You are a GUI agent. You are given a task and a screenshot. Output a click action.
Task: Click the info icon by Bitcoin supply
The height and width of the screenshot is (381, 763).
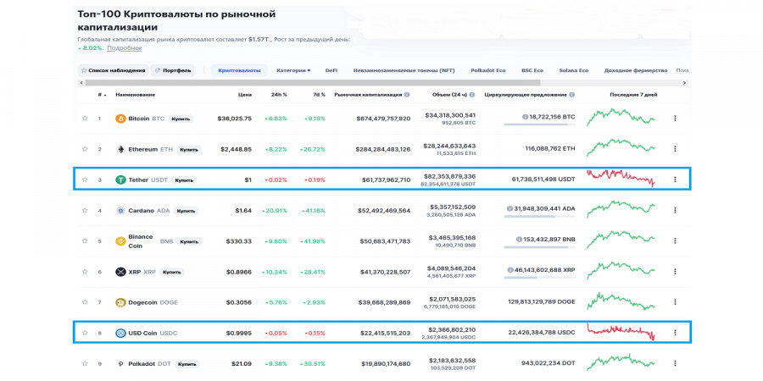(x=525, y=117)
